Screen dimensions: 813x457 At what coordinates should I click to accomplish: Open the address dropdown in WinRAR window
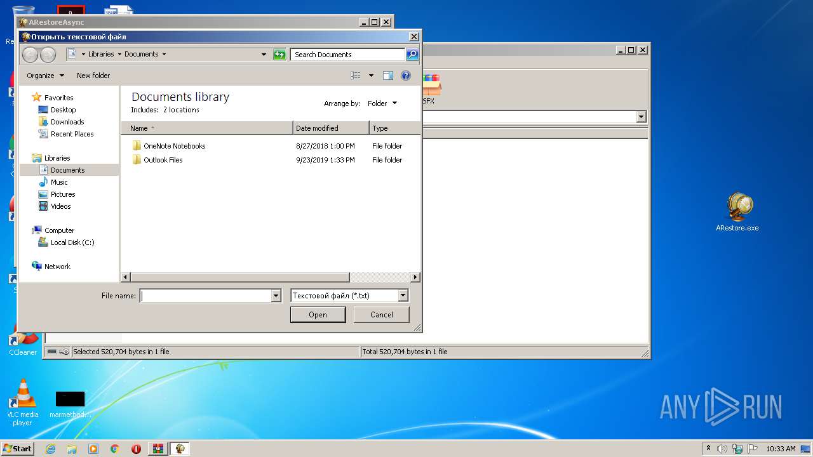[x=641, y=117]
